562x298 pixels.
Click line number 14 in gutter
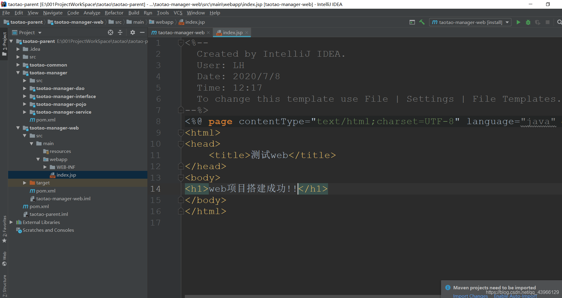coord(155,189)
